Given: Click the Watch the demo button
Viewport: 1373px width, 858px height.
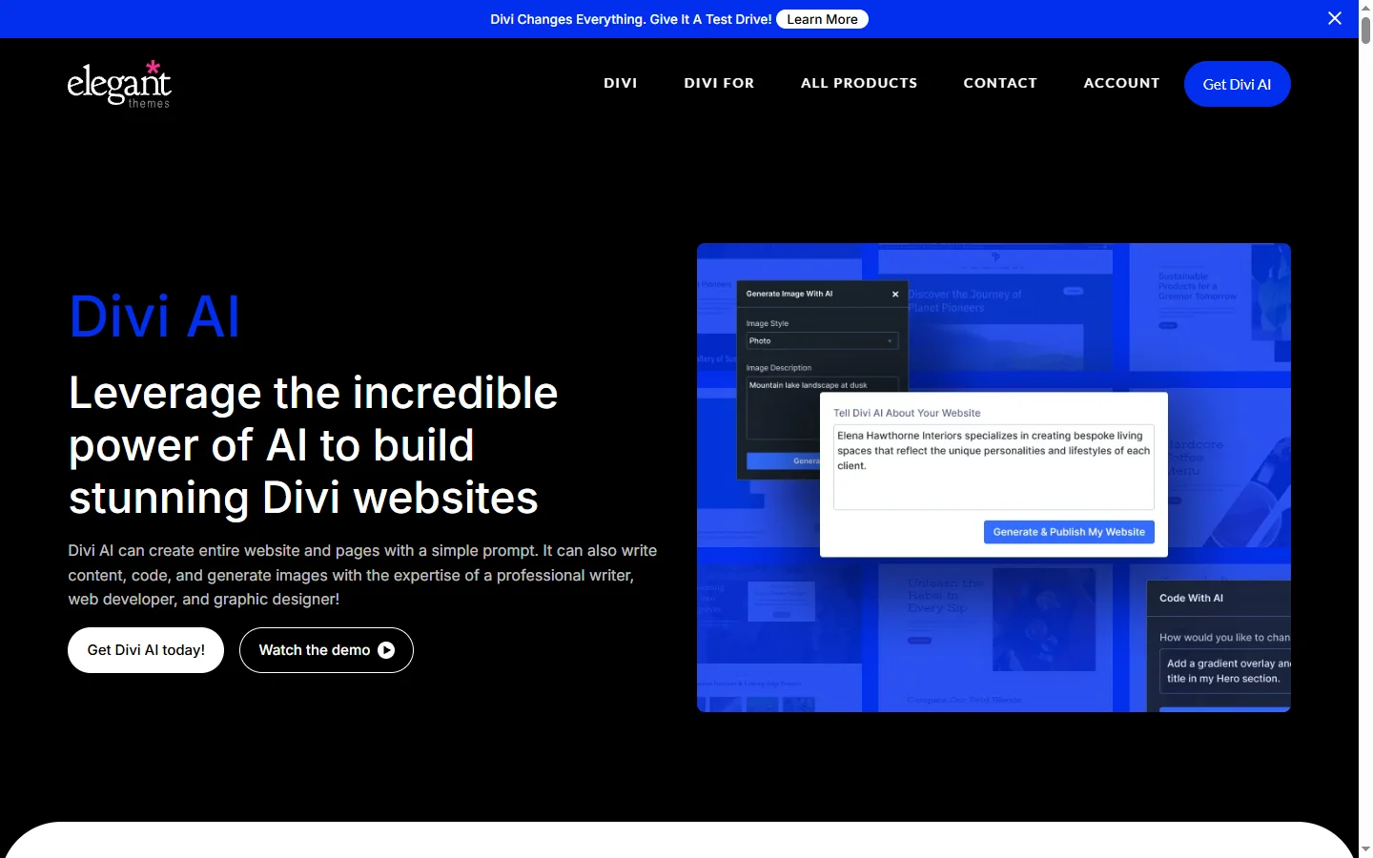Looking at the screenshot, I should point(326,650).
